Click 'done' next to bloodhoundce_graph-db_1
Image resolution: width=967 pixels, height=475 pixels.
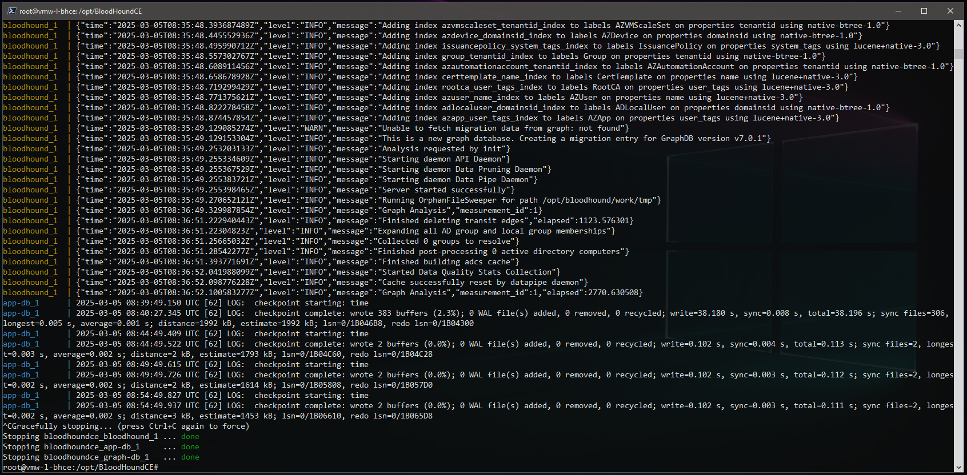coord(190,457)
